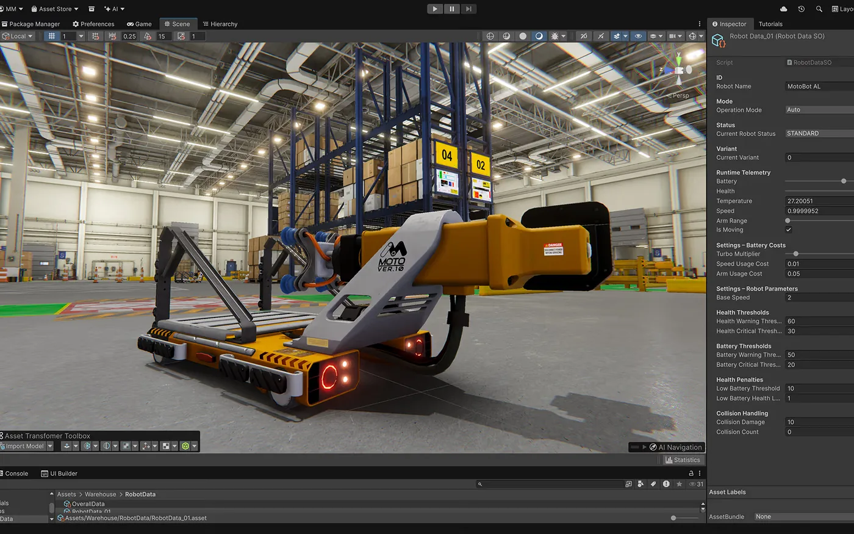Open the Asset Store dropdown
The width and height of the screenshot is (854, 534).
pos(55,9)
